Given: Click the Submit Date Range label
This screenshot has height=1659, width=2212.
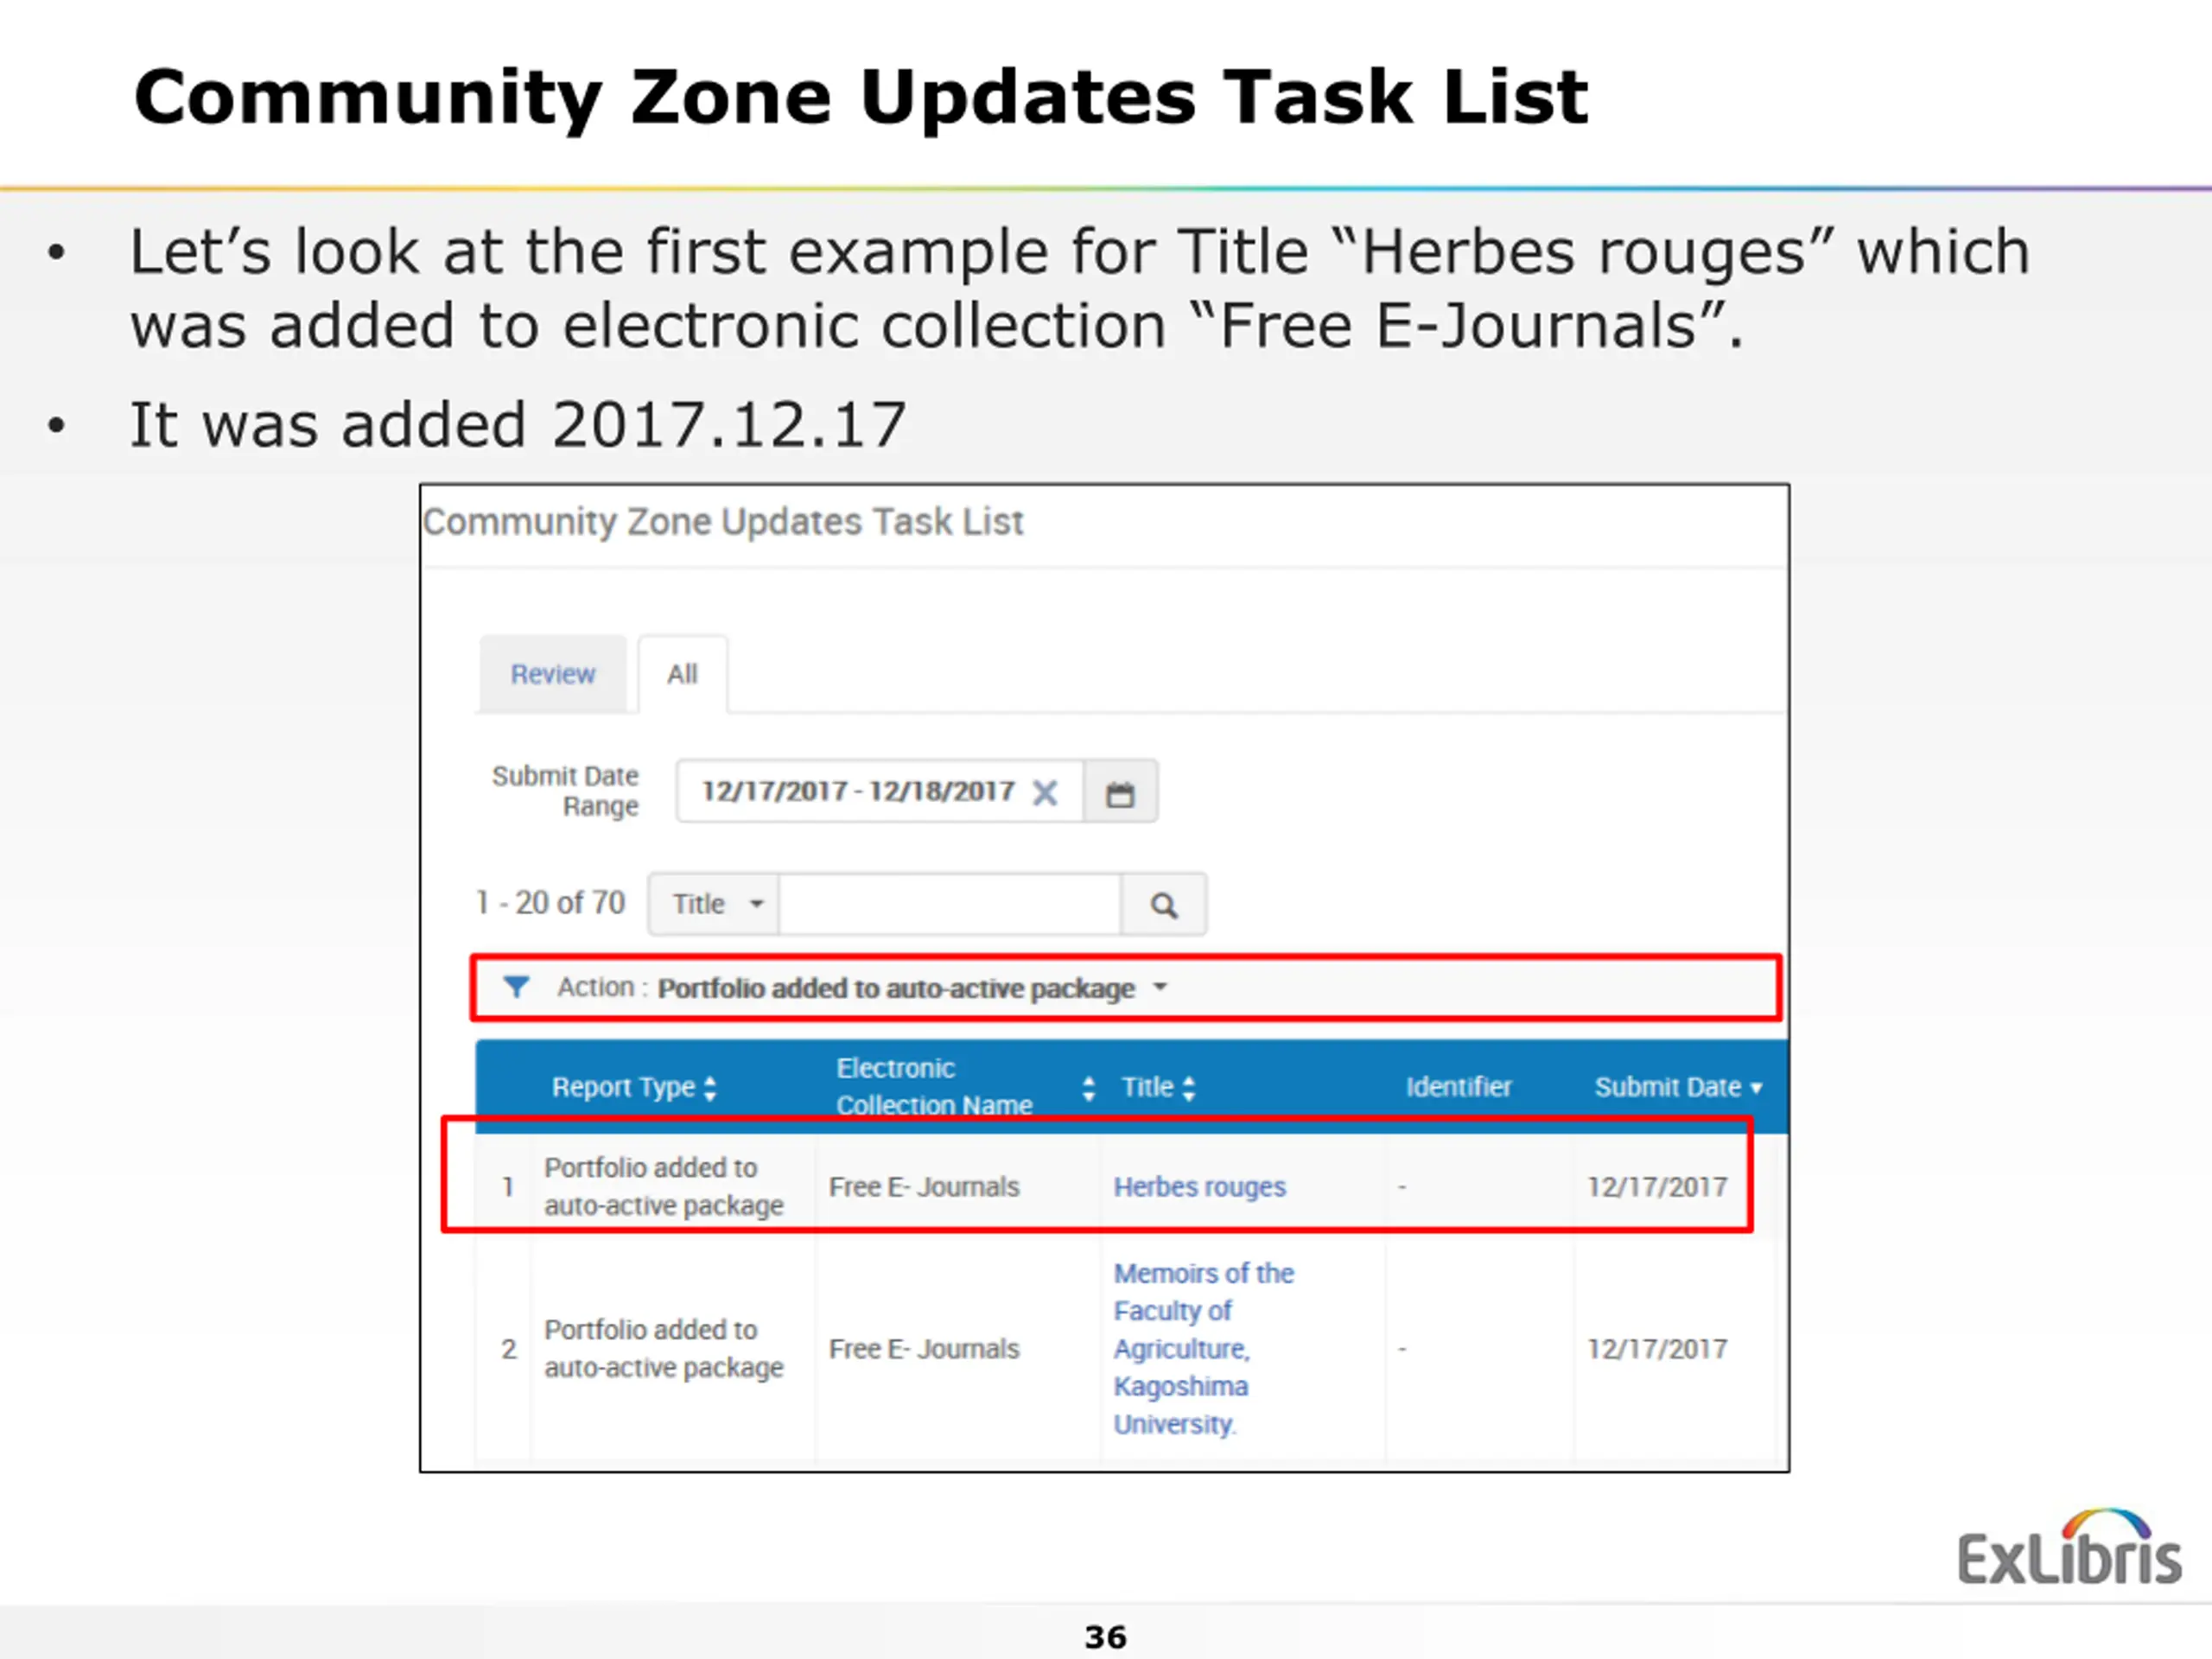Looking at the screenshot, I should [565, 791].
